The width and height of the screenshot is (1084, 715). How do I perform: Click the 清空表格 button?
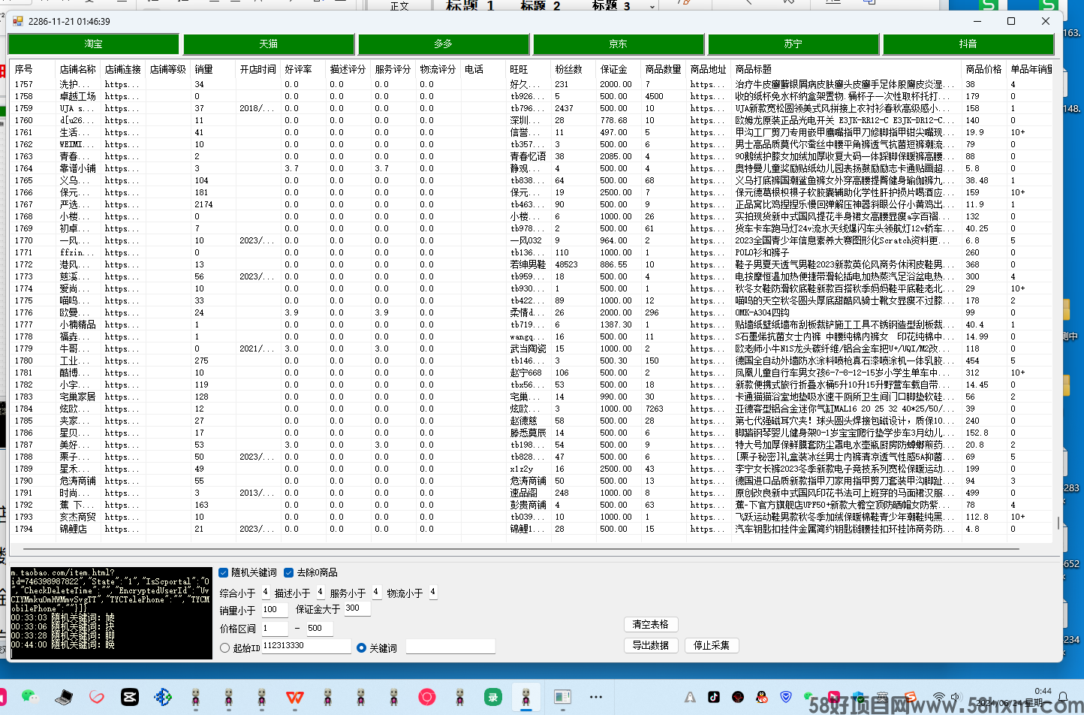click(x=651, y=624)
